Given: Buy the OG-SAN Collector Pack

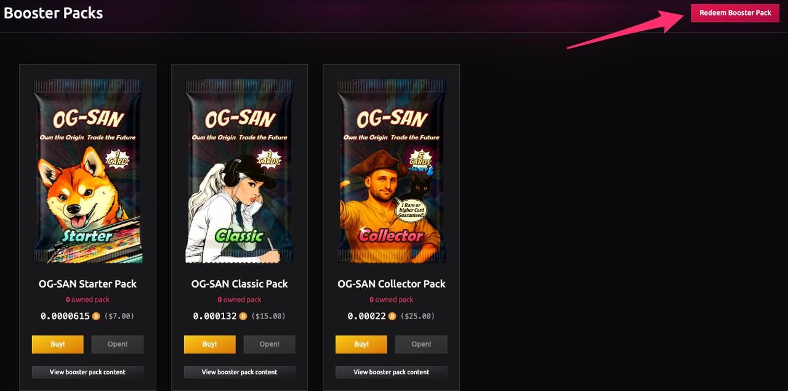Looking at the screenshot, I should point(361,344).
